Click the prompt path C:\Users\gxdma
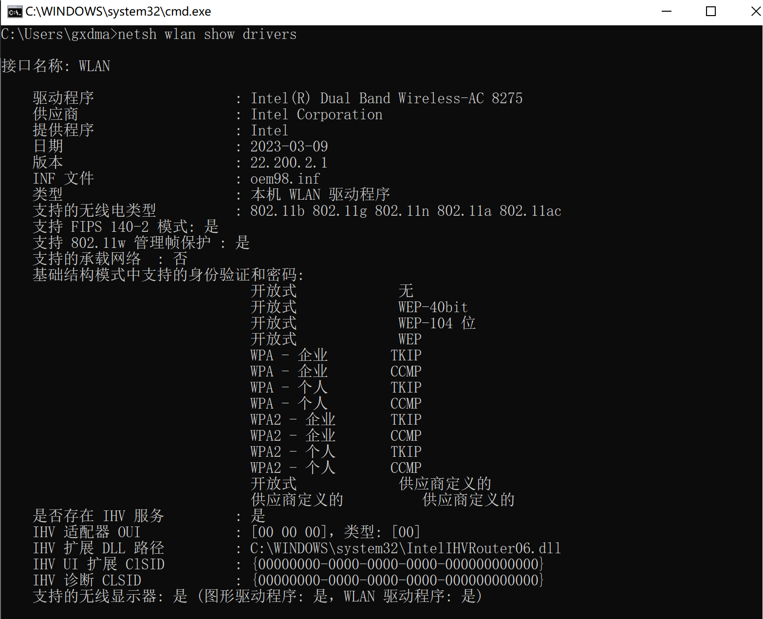 coord(56,35)
